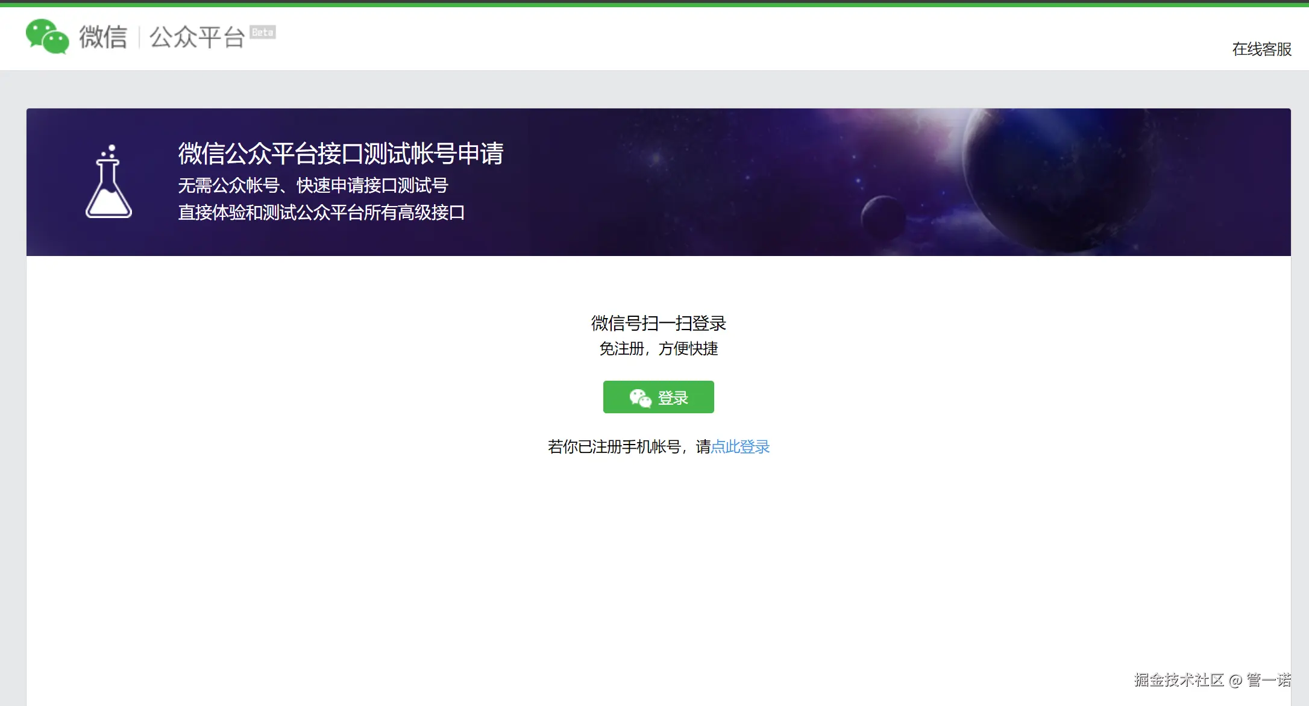Click the green bar at page top
1309x706 pixels.
click(654, 4)
